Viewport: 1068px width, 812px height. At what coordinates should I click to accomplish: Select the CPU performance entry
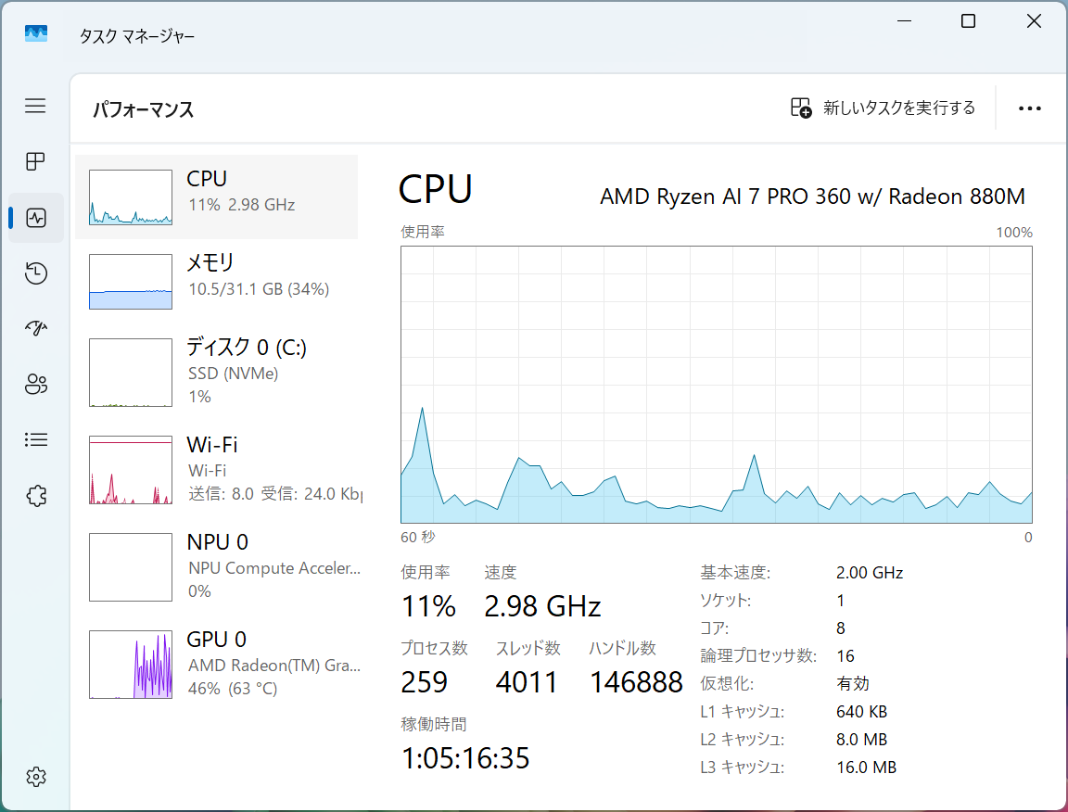[x=217, y=197]
